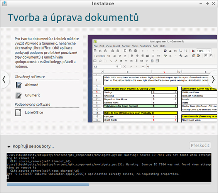Viewport: 218px width, 193px height.
Task: Click the 'New House Value' cell in screenshot
Action: click(199, 120)
